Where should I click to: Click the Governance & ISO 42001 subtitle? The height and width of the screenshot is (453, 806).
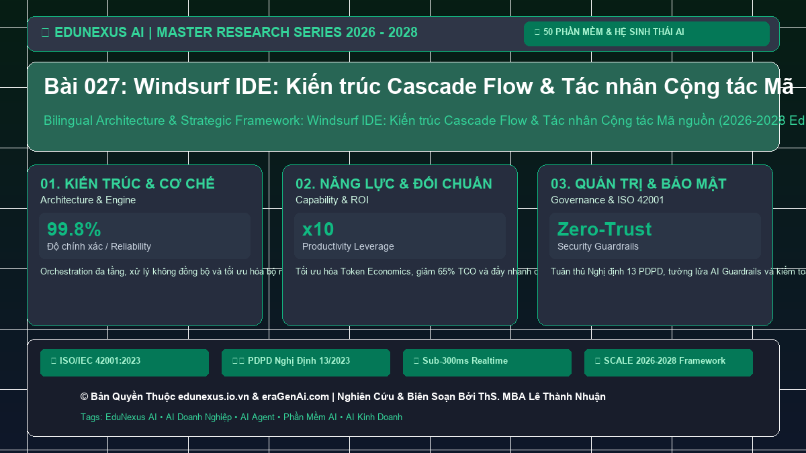607,200
